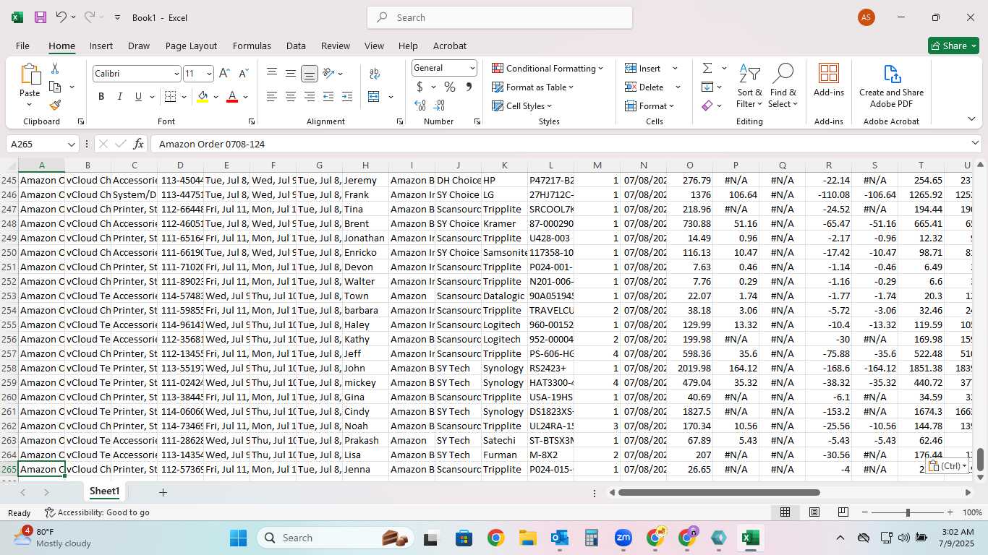Toggle Center alignment button
988x555 pixels.
pos(290,97)
